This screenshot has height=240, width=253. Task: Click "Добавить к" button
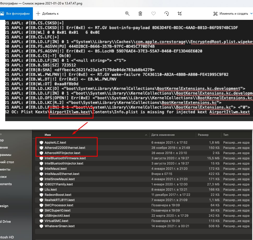tap(47, 14)
